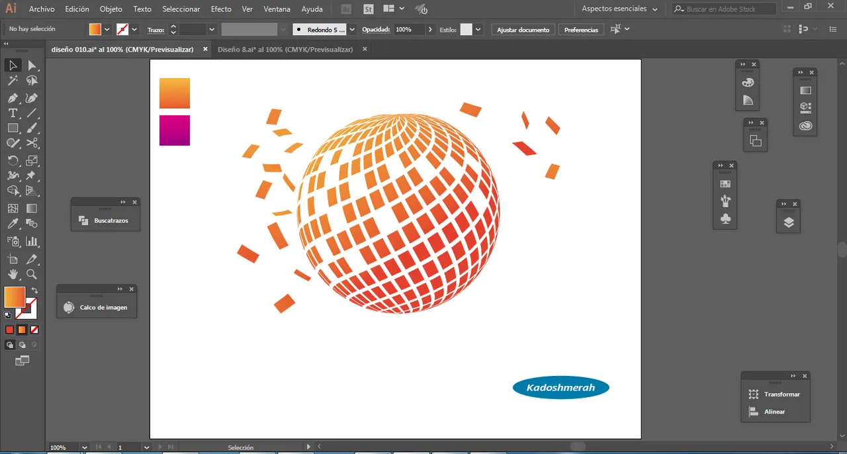
Task: Open the Color palette panel icon
Action: click(748, 83)
